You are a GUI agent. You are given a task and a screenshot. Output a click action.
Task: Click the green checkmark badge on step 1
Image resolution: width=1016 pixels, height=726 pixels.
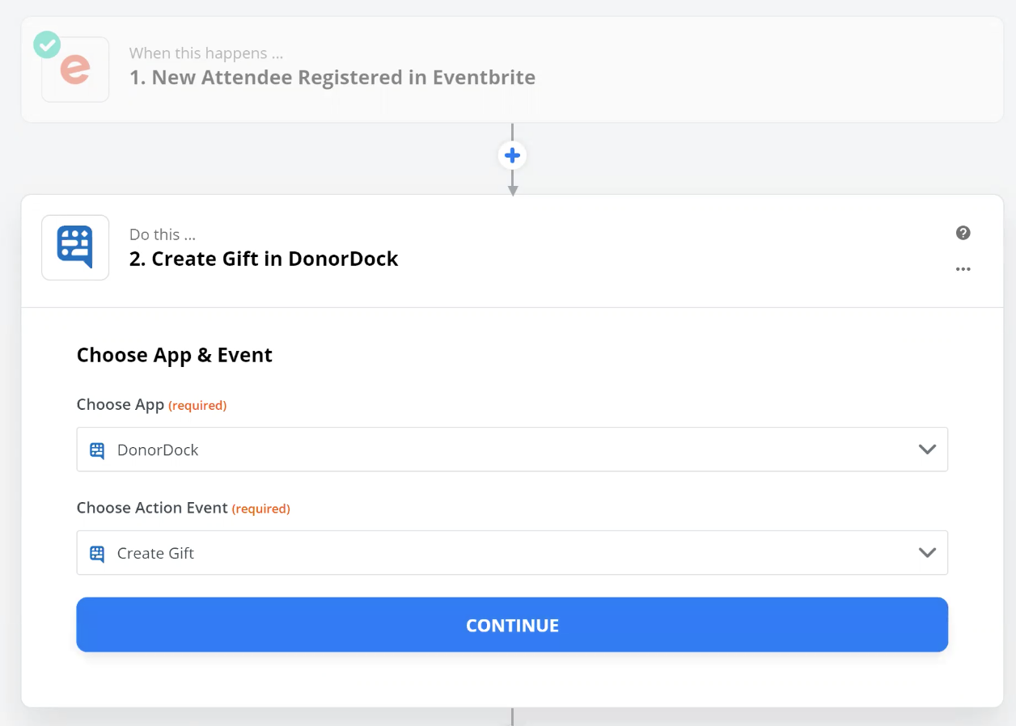47,44
